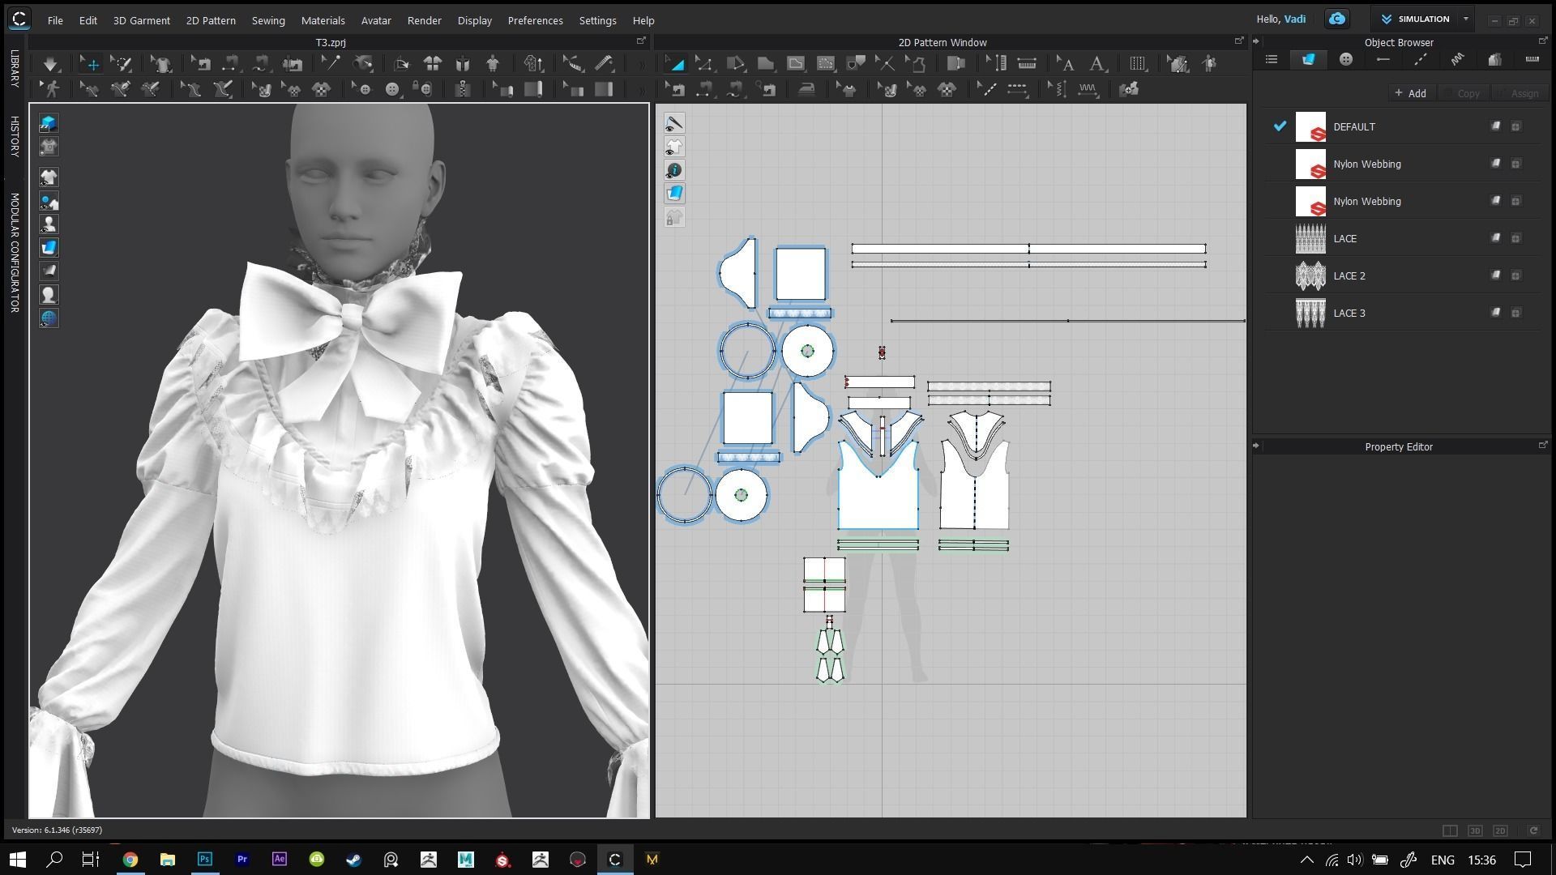The image size is (1556, 875).
Task: Toggle garment display icon in 3D viewport
Action: click(49, 177)
